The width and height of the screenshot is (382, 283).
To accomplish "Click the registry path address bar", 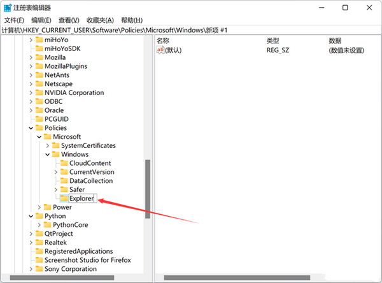I will pyautogui.click(x=191, y=31).
